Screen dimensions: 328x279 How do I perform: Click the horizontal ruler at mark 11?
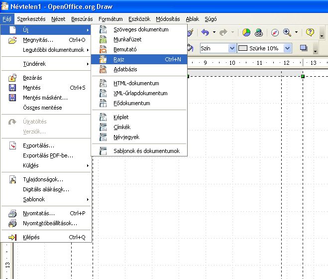pos(259,63)
